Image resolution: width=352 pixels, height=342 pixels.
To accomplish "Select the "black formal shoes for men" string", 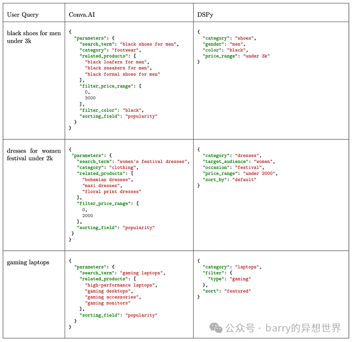I will pyautogui.click(x=122, y=74).
